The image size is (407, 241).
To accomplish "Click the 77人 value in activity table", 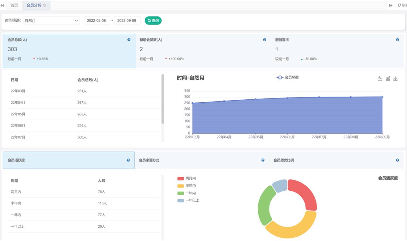I will pyautogui.click(x=101, y=215).
